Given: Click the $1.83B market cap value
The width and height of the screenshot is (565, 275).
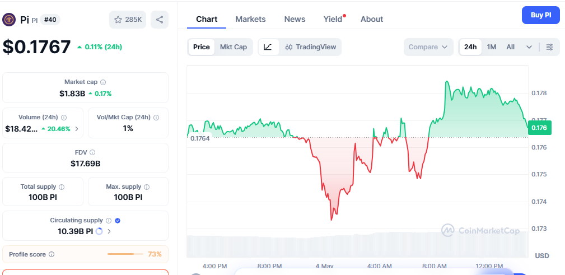Looking at the screenshot, I should (72, 94).
